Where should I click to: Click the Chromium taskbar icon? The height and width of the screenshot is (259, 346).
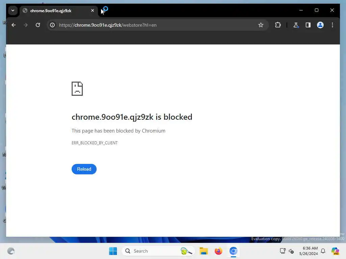coord(233,251)
